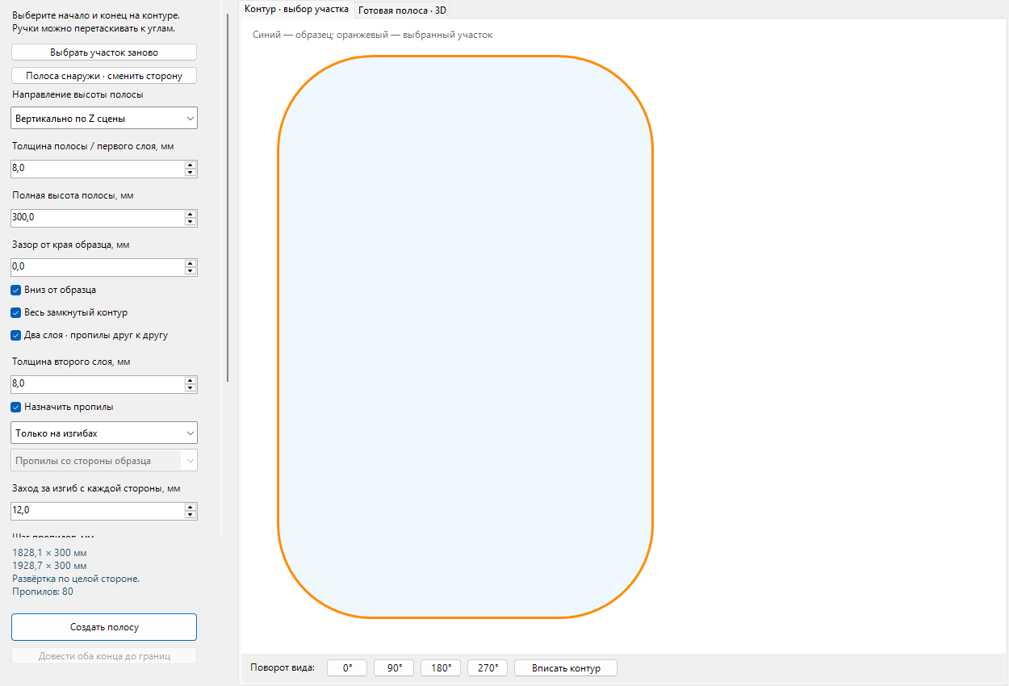The image size is (1009, 686).
Task: Click the thickness field's up spinner arrow
Action: (190, 165)
